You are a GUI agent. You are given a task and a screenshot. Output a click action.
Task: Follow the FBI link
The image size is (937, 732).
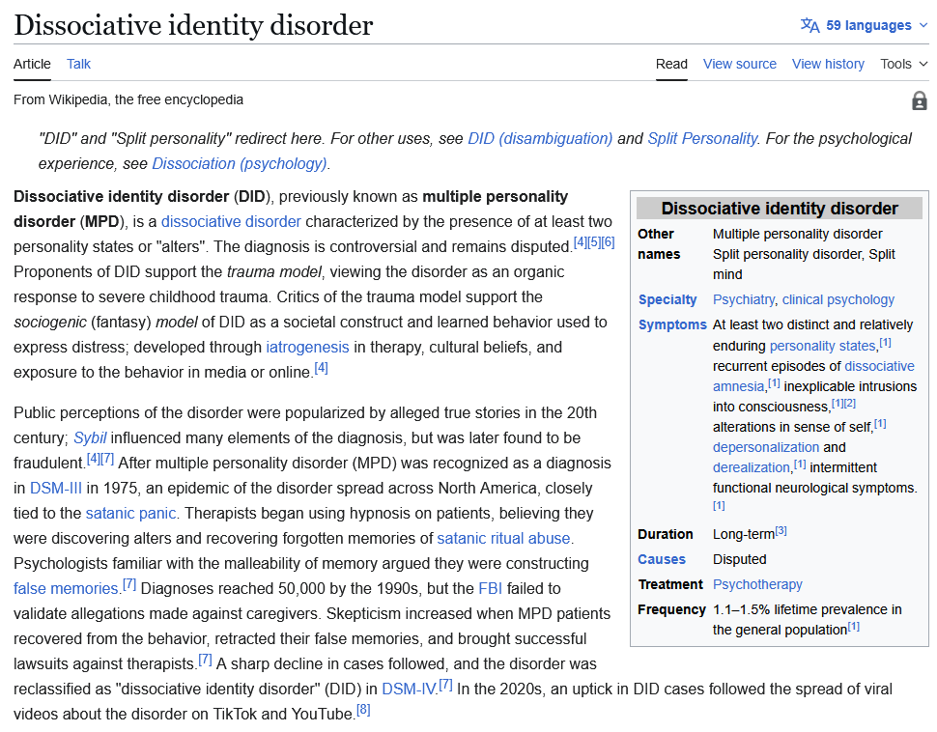(491, 588)
